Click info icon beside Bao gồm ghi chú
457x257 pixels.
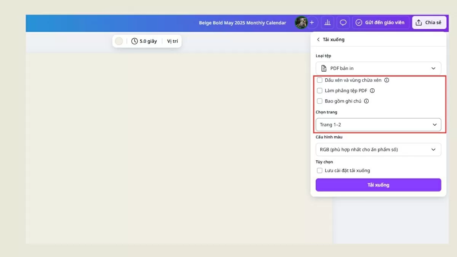(366, 101)
